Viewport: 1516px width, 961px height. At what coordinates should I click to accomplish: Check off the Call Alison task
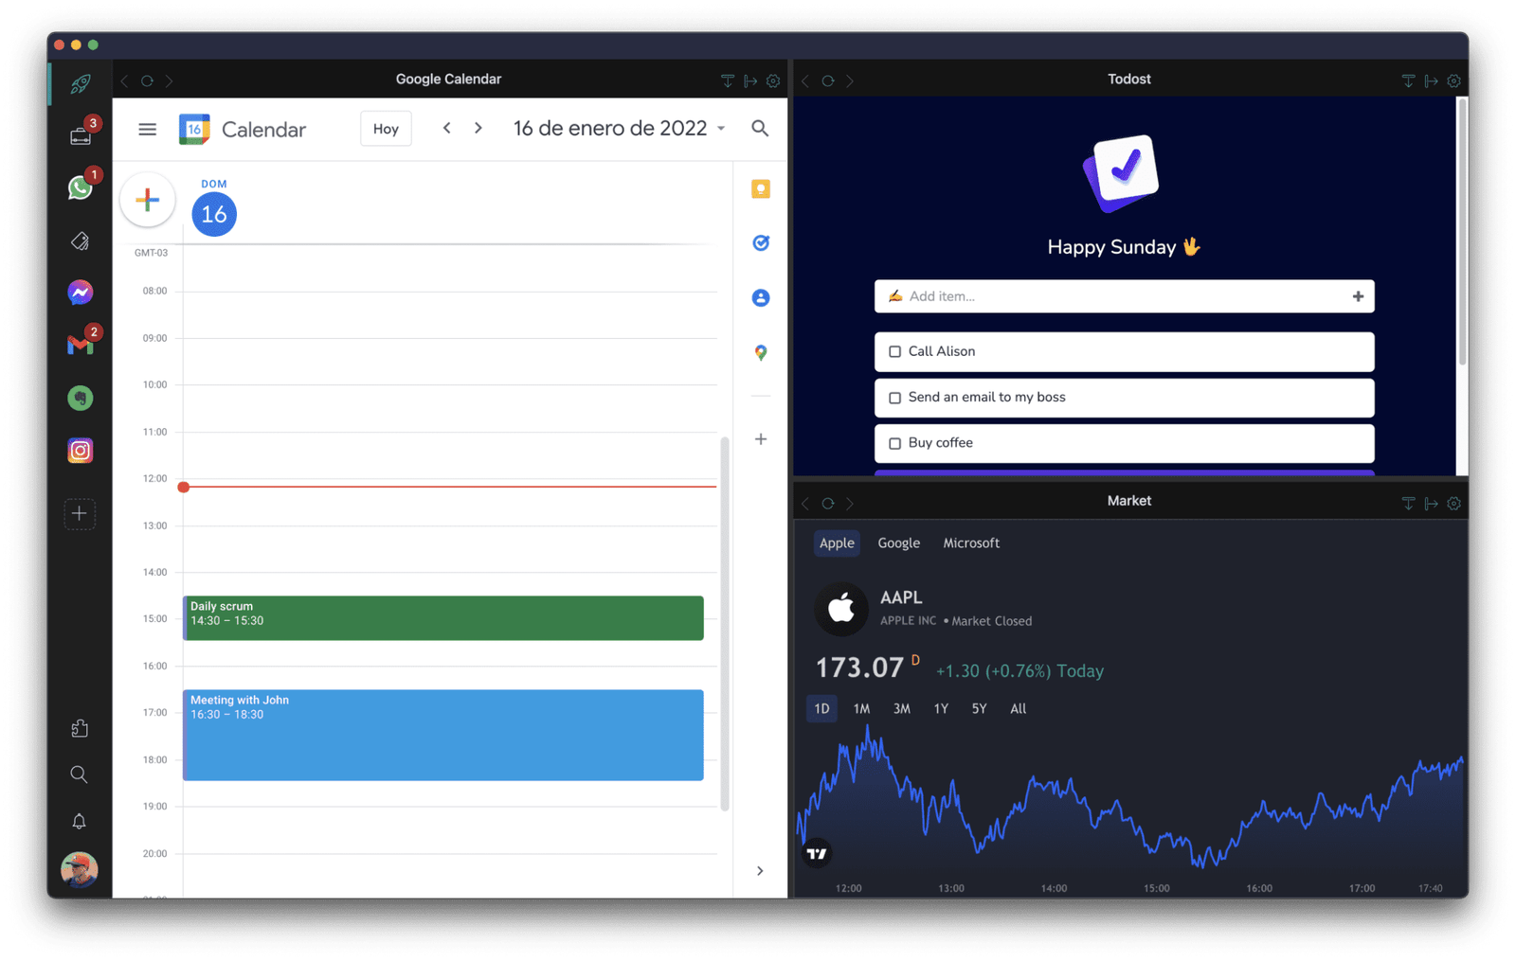pyautogui.click(x=894, y=351)
